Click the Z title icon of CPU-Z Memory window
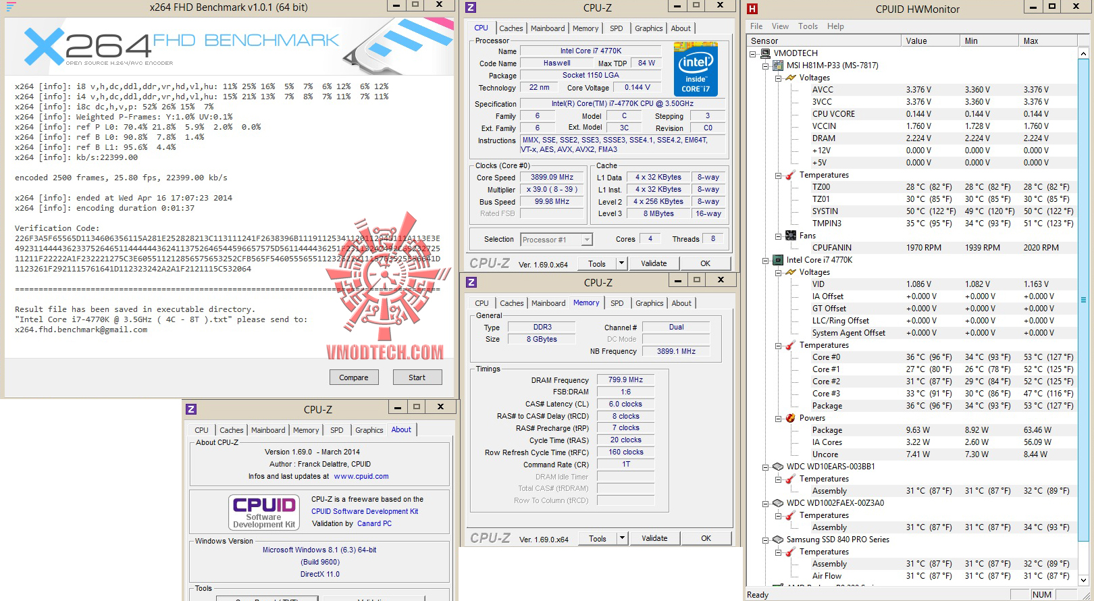This screenshot has height=601, width=1094. click(471, 282)
